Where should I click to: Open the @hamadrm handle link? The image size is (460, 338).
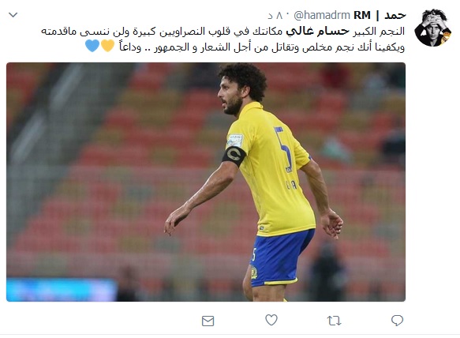tap(322, 15)
